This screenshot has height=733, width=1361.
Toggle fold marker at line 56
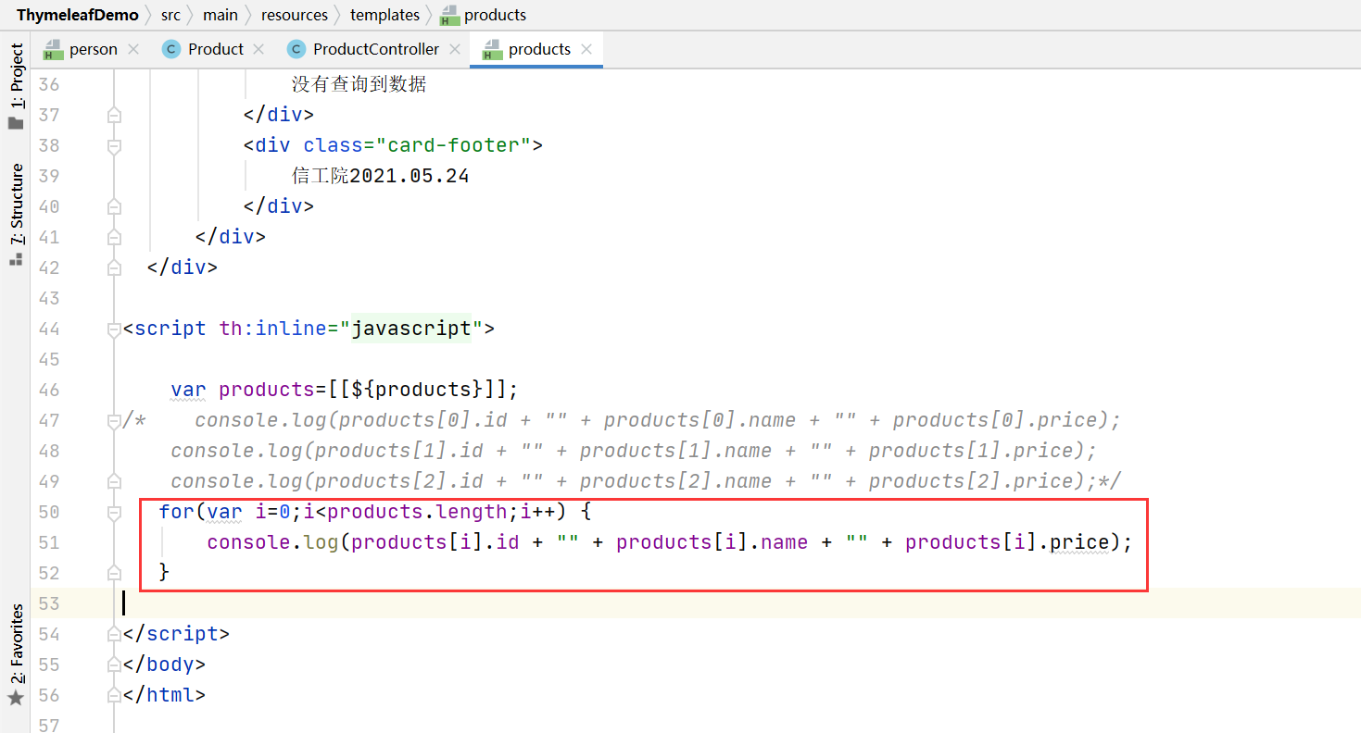click(x=114, y=695)
